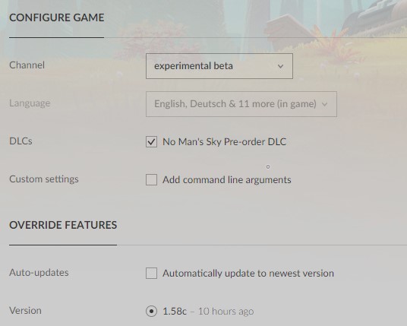The height and width of the screenshot is (326, 407).
Task: Enable Add command line arguments checkbox
Action: click(151, 180)
